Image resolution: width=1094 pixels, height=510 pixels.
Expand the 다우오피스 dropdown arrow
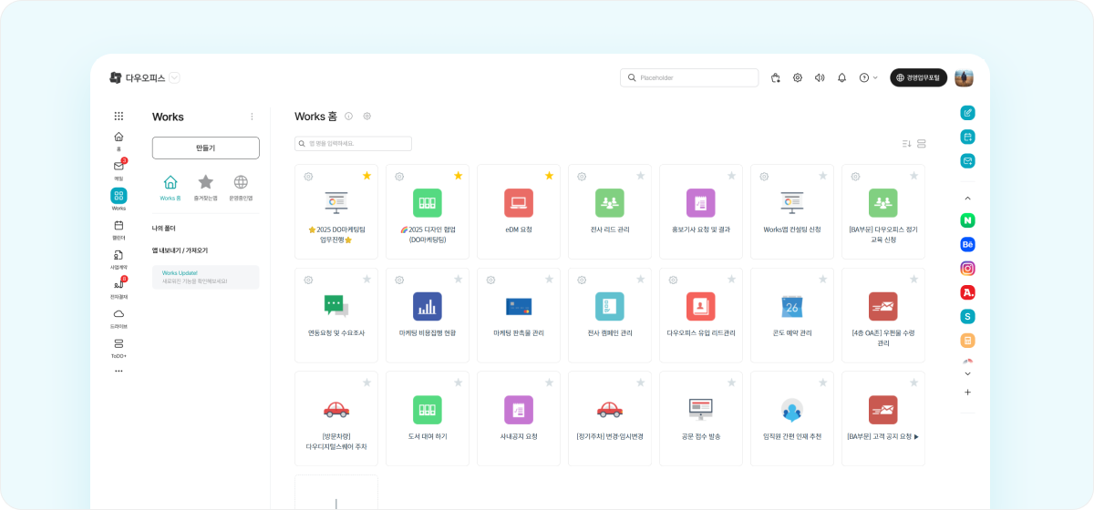174,78
